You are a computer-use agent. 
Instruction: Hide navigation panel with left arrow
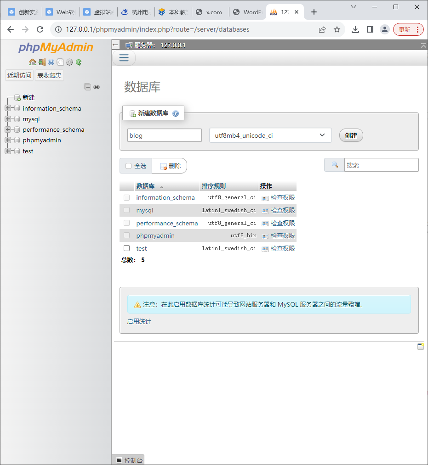coord(115,45)
